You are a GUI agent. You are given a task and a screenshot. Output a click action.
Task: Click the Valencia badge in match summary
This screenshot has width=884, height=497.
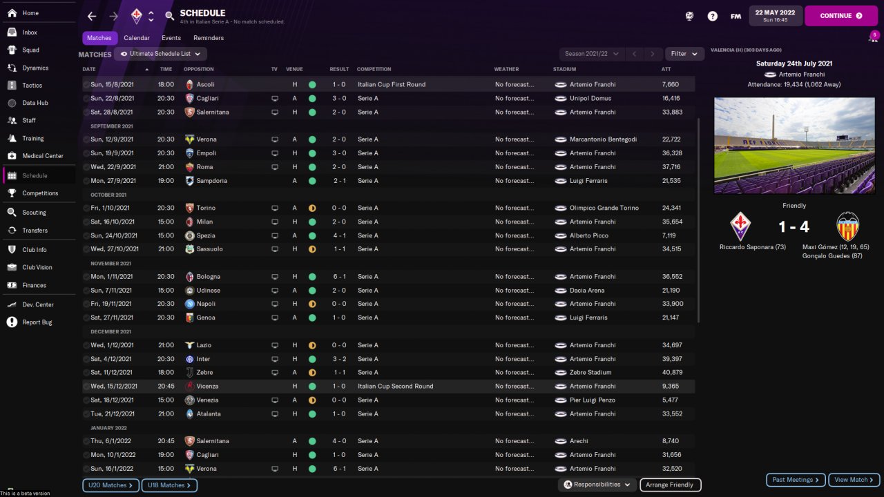point(847,226)
